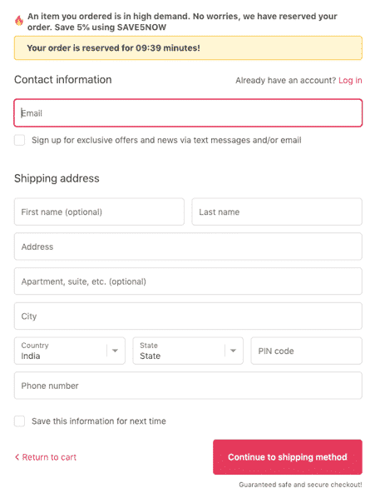Select the Apartment, suite, etc. field
385x503 pixels.
click(188, 281)
